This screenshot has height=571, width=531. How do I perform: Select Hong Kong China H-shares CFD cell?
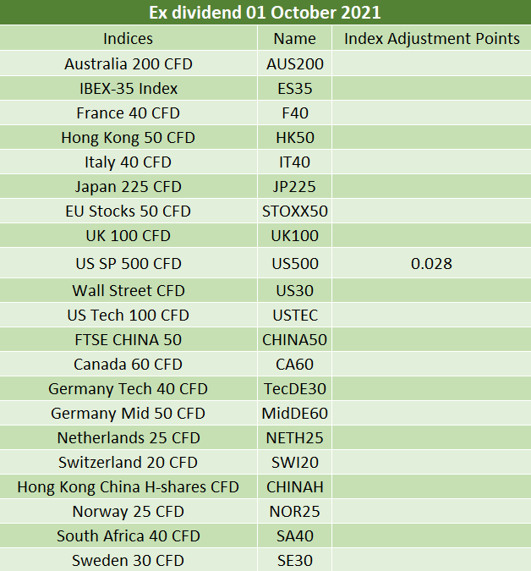click(129, 487)
